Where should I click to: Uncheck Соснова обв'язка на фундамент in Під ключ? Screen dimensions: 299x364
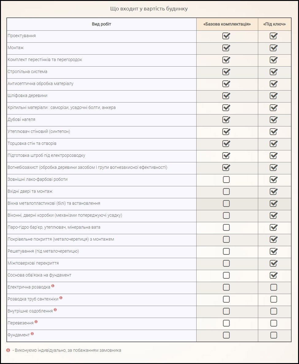click(274, 275)
